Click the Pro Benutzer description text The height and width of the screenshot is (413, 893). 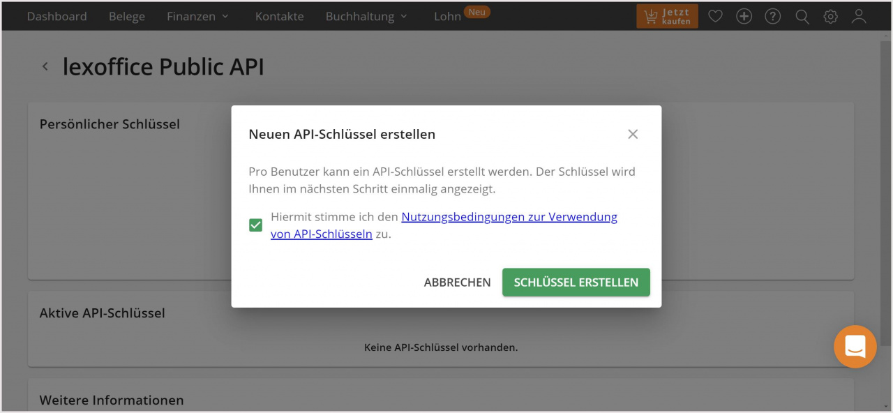442,180
